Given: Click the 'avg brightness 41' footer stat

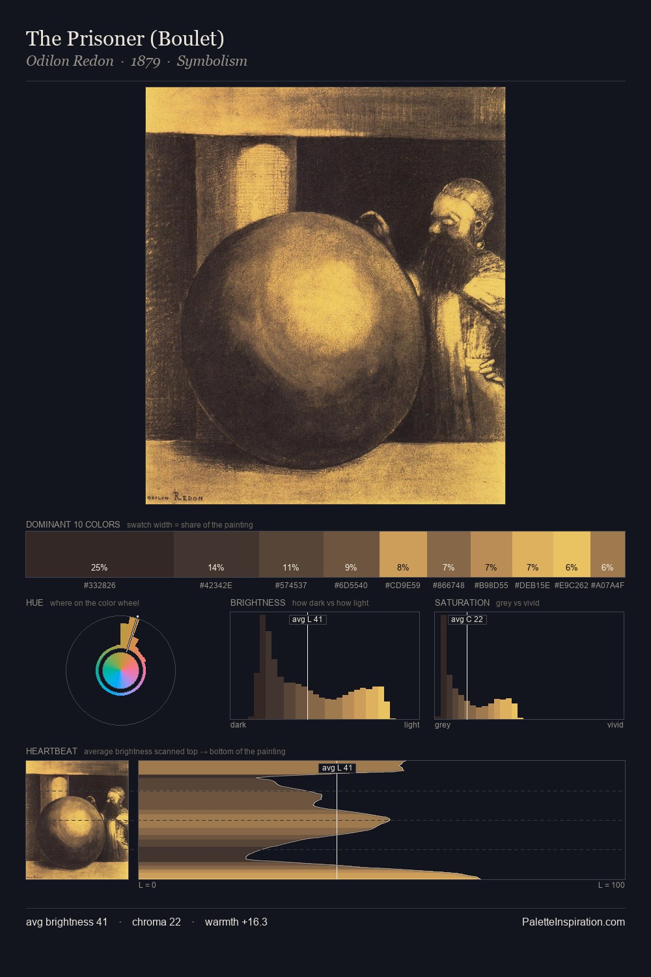Looking at the screenshot, I should tap(66, 922).
